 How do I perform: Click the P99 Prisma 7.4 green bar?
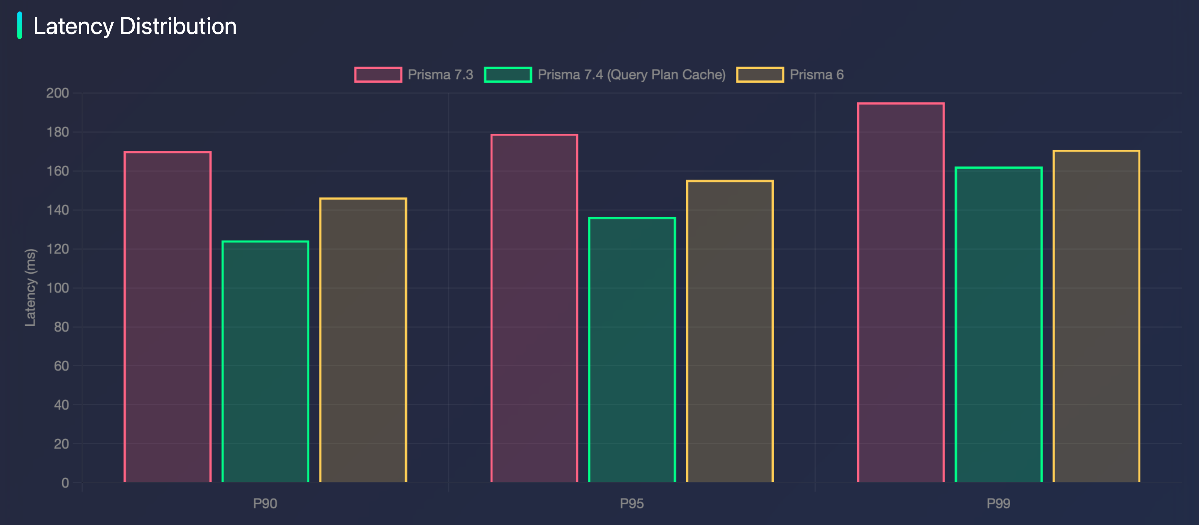point(999,324)
